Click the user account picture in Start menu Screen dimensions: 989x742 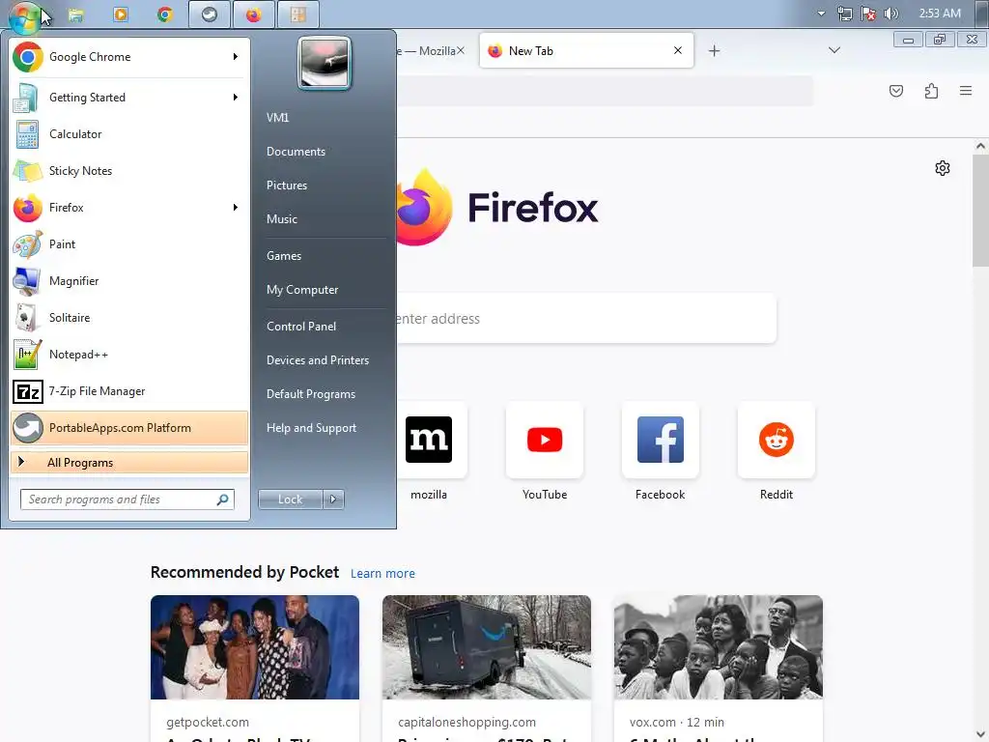click(x=325, y=63)
